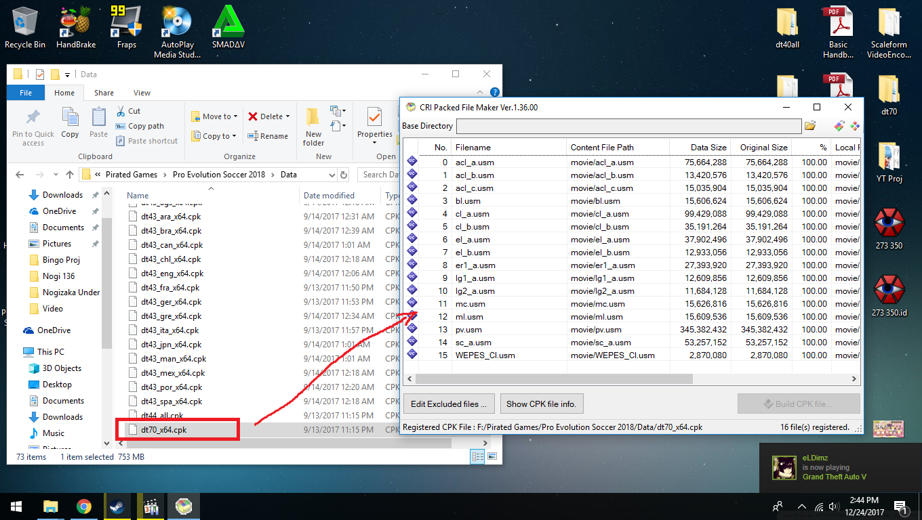
Task: Open the YT Proj desktop item
Action: 889,163
